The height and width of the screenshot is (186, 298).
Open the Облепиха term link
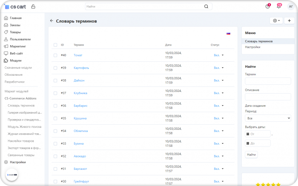point(80,131)
